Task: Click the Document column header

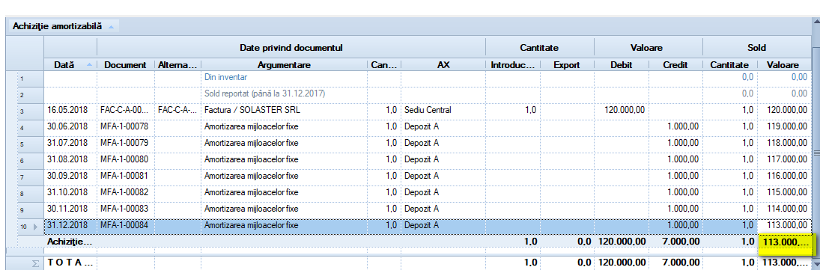Action: (x=126, y=65)
